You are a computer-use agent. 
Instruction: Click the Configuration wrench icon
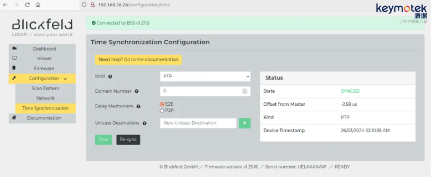(x=14, y=78)
